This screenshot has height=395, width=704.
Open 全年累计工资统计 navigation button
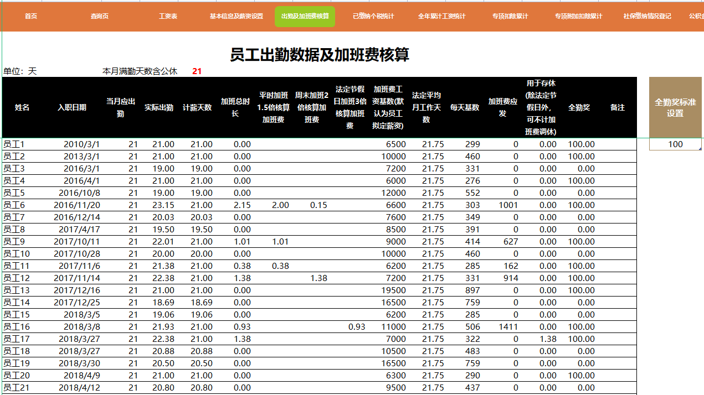(x=441, y=17)
